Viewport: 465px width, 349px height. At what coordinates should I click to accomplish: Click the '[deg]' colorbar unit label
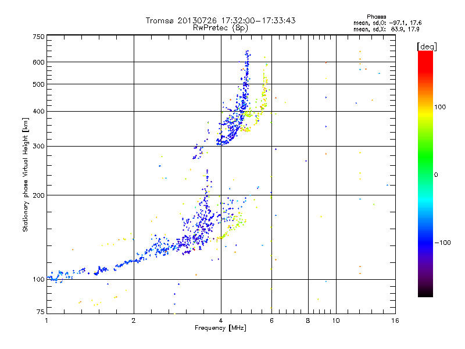[427, 47]
